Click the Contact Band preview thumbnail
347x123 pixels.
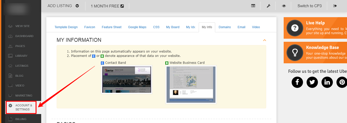point(126,79)
